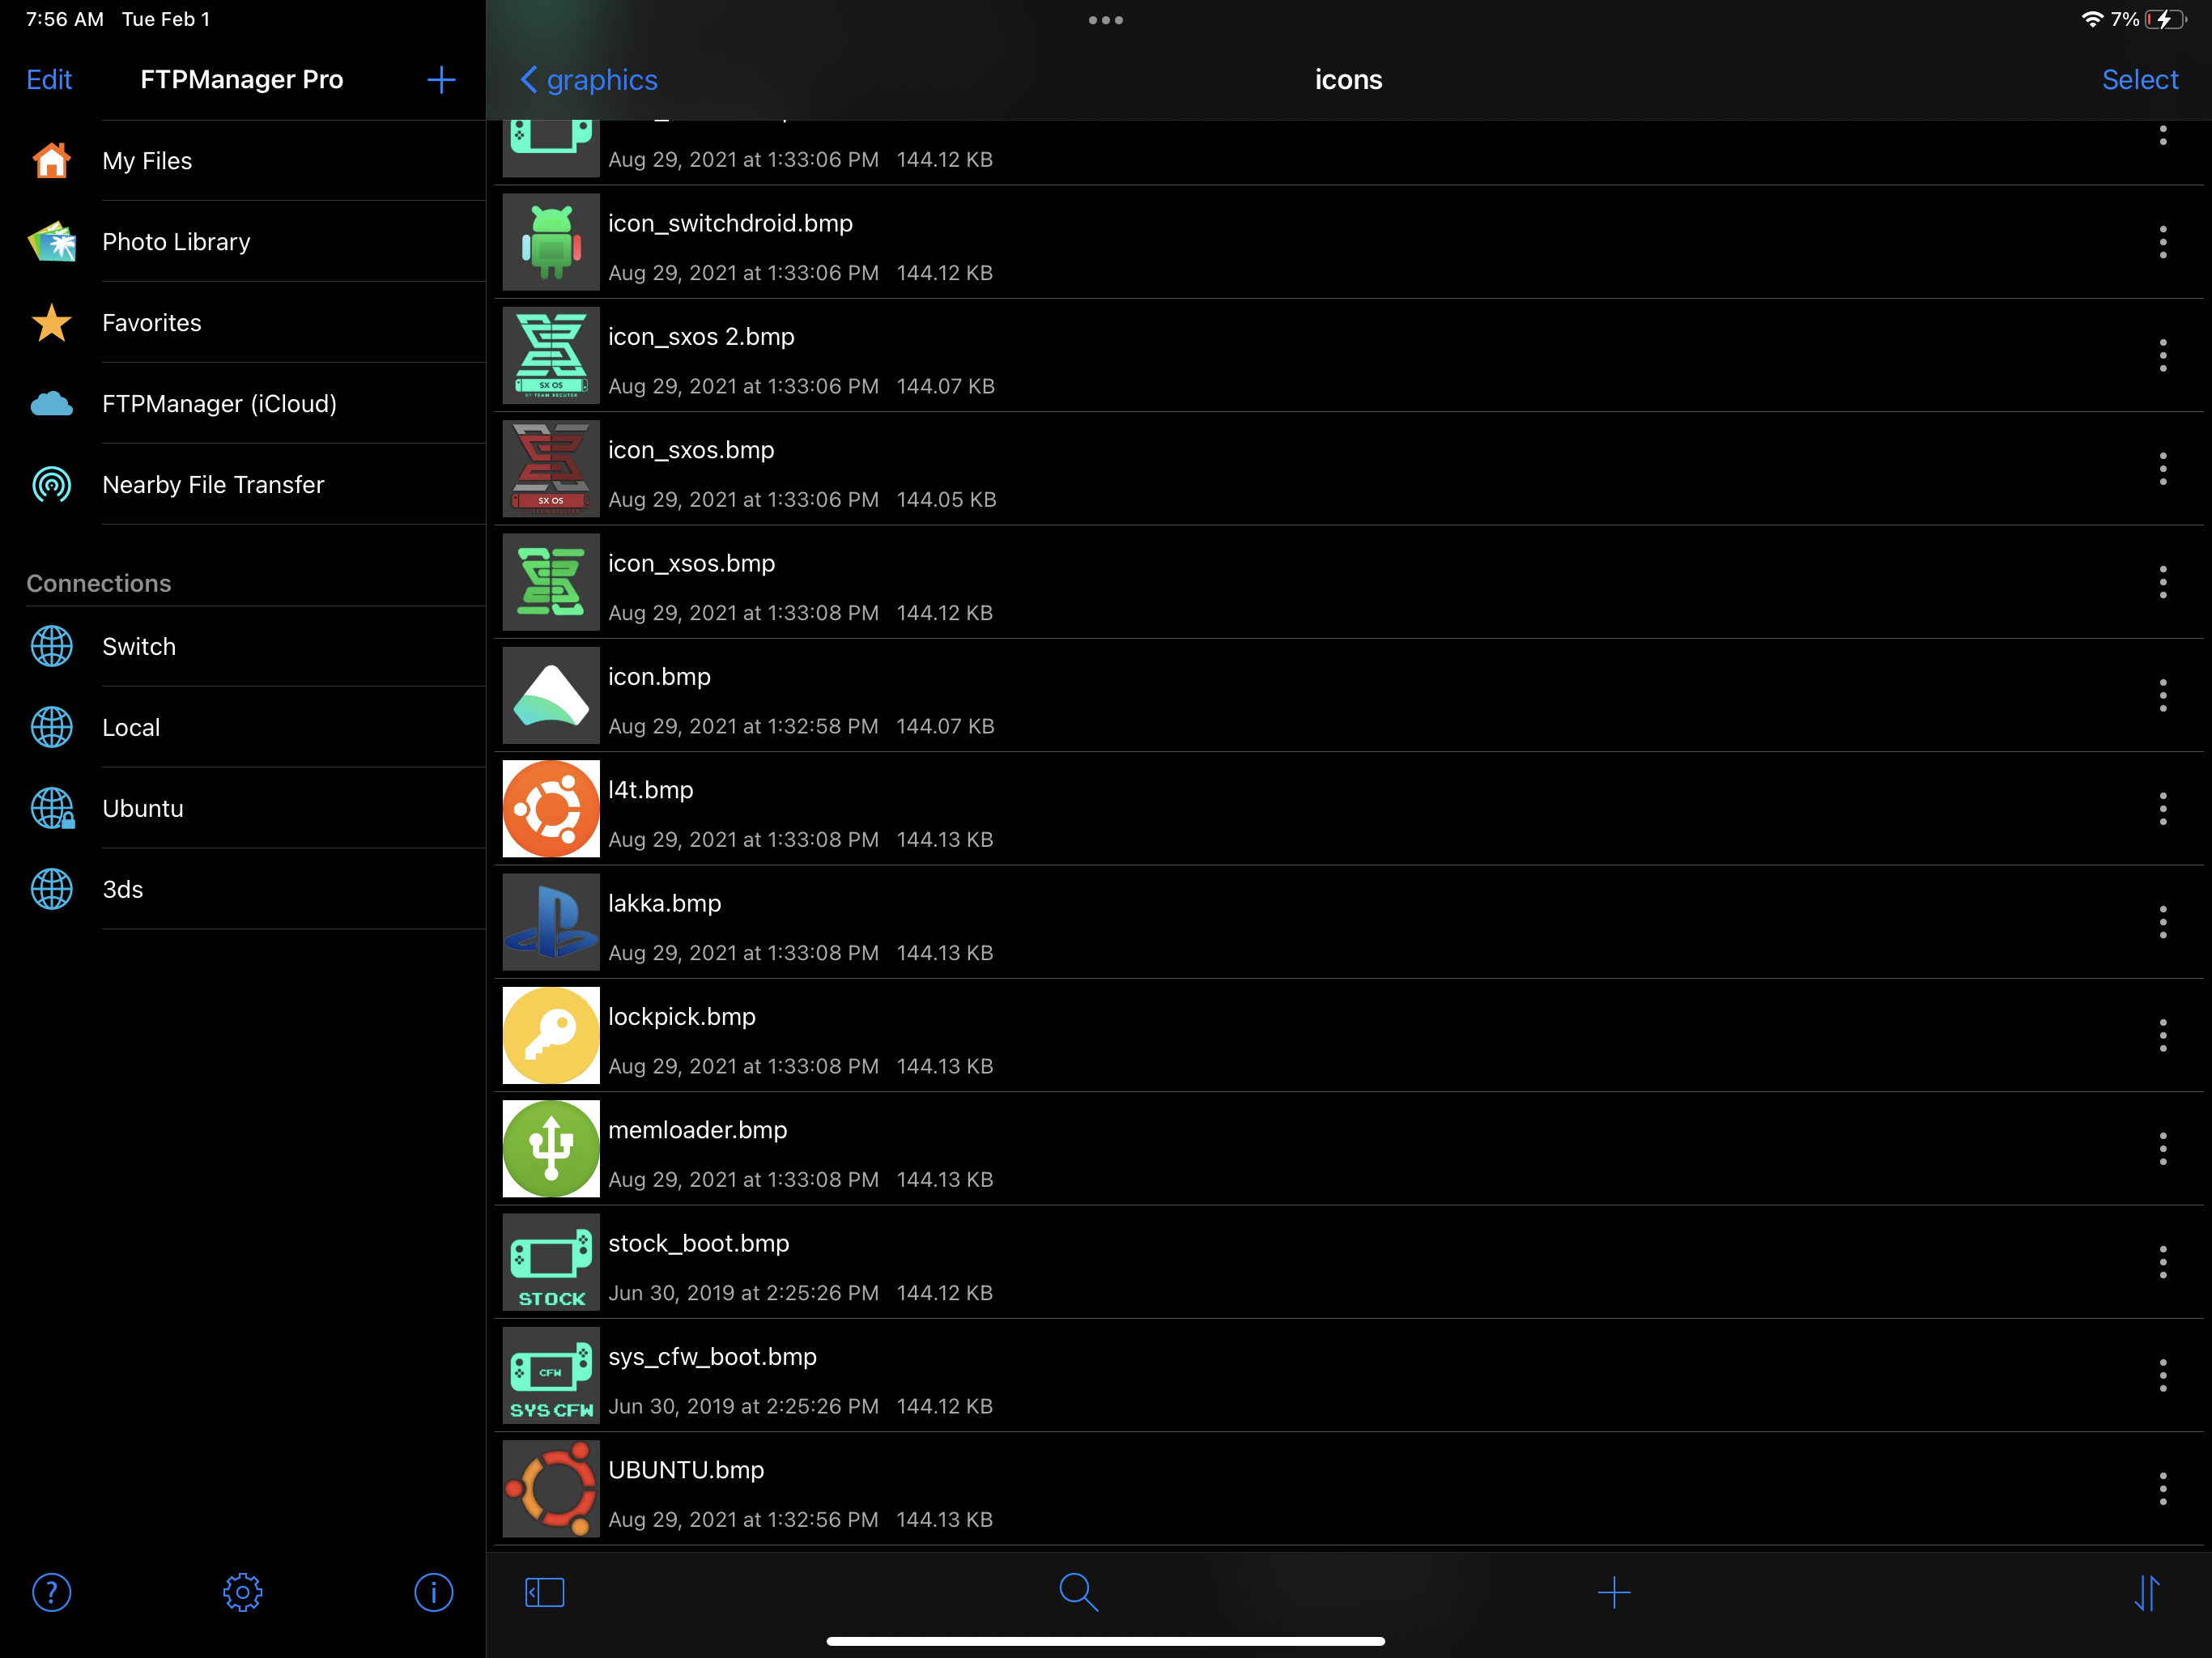Image resolution: width=2212 pixels, height=1658 pixels.
Task: Select the file name stock_boot.bmp
Action: [699, 1243]
